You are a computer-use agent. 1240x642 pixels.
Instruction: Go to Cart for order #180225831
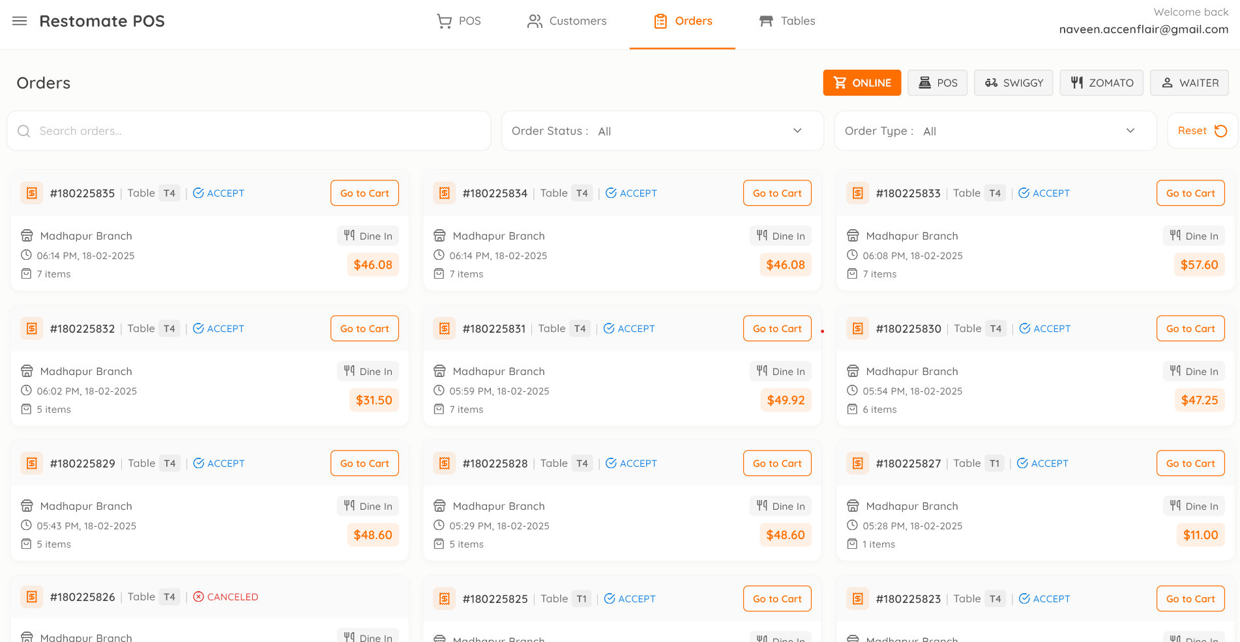[x=777, y=328]
